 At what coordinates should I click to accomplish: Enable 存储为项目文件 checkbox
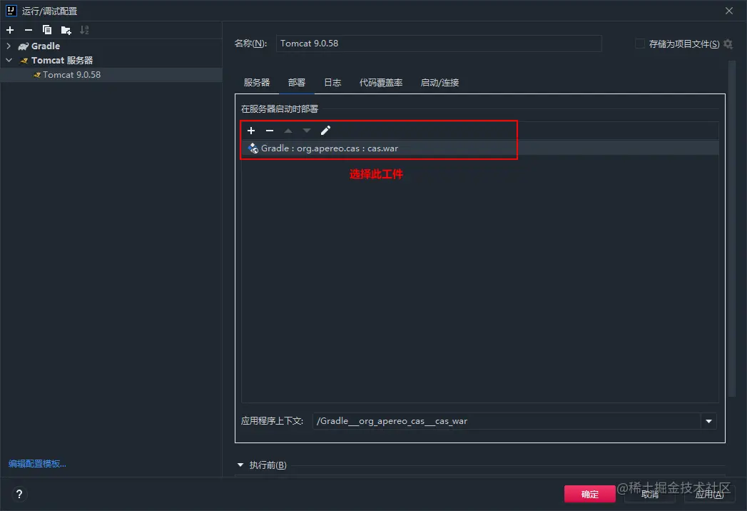tap(640, 44)
